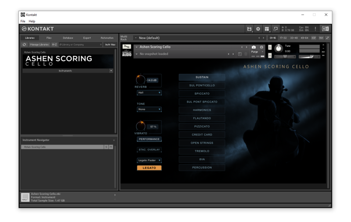
Task: Switch to the Database tab
Action: pyautogui.click(x=68, y=38)
